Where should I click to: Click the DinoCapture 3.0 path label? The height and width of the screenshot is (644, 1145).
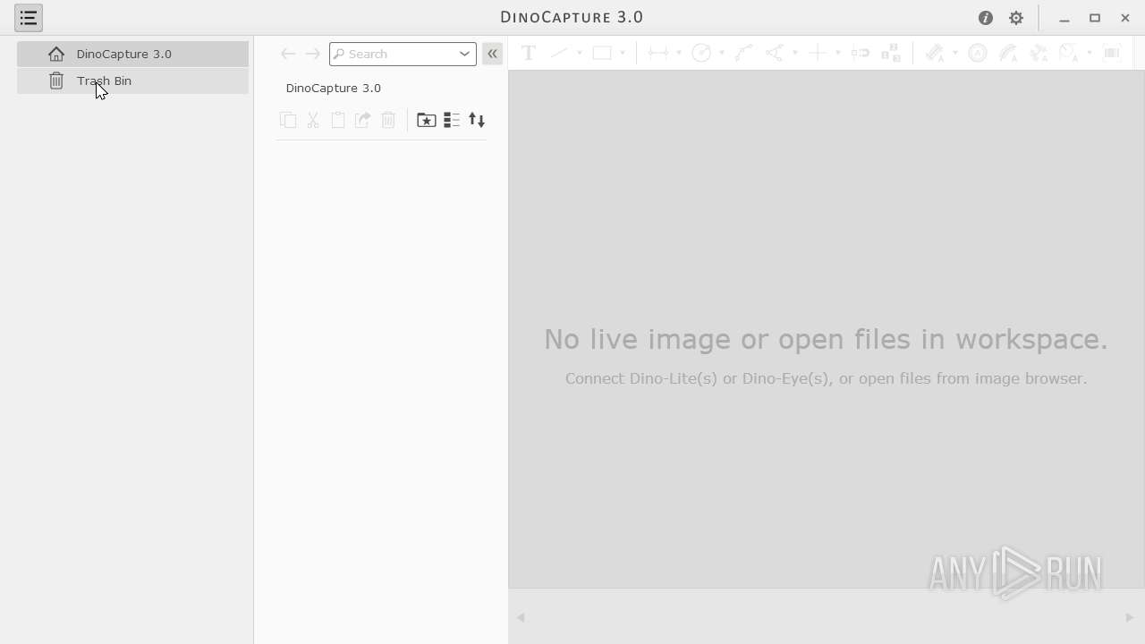(334, 88)
